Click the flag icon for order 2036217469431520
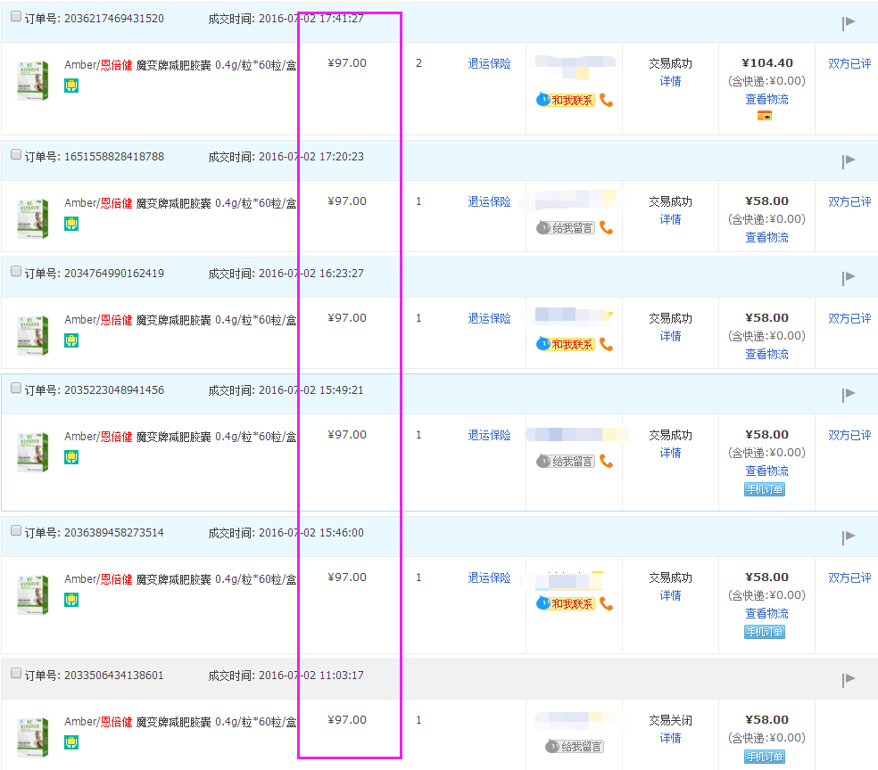The image size is (878, 770). click(849, 23)
